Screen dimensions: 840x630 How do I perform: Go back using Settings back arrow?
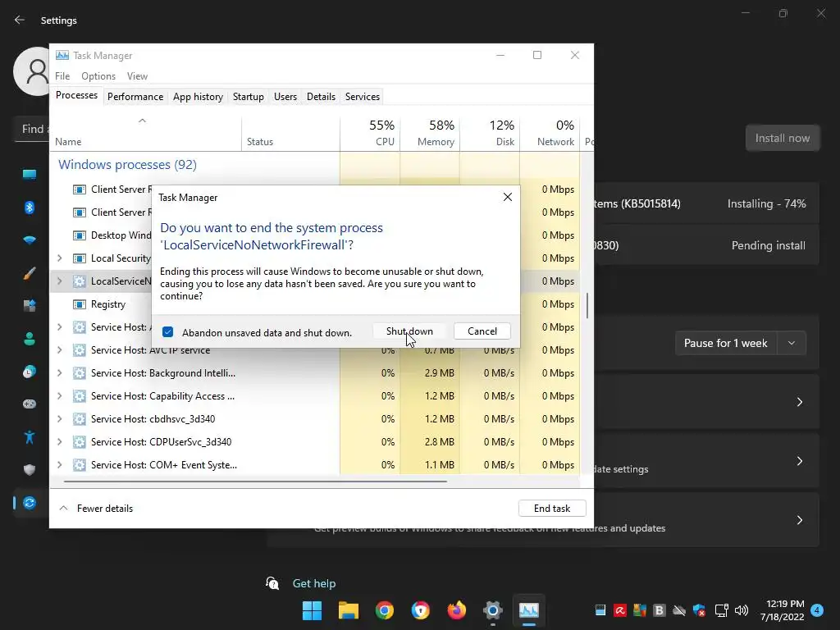20,20
